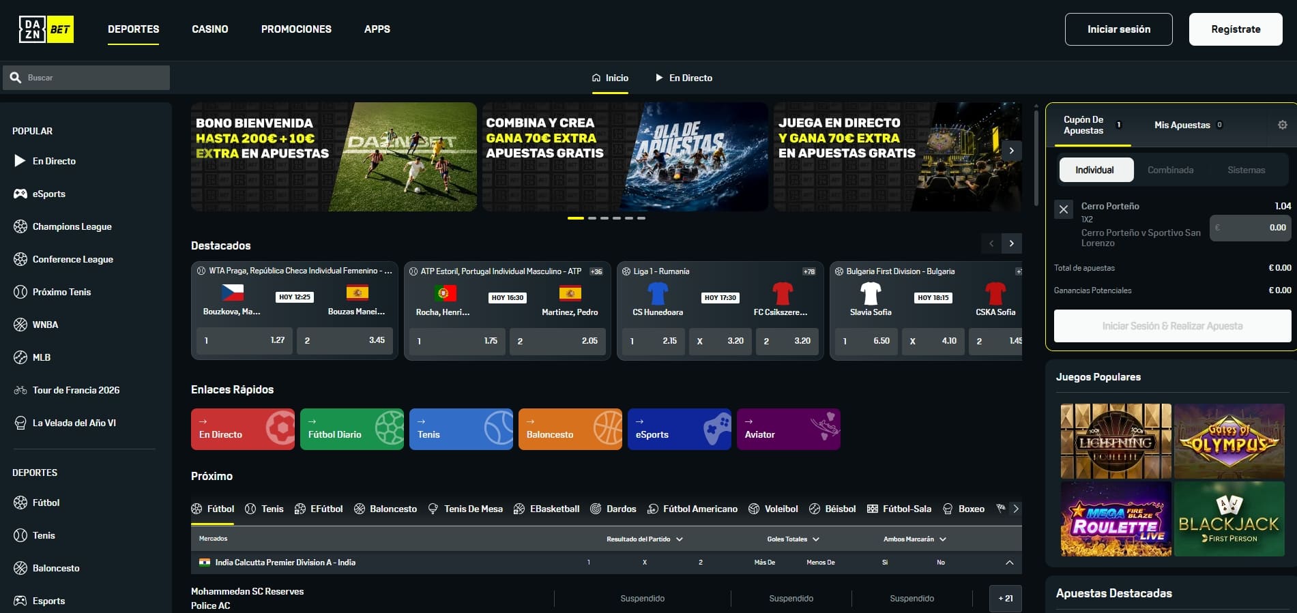Select EFútbol sport tab in Próximo
The image size is (1297, 613).
(319, 509)
